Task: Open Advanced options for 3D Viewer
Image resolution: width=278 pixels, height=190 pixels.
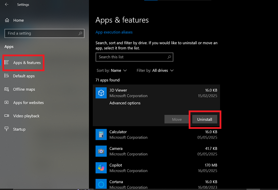Action: coord(125,103)
